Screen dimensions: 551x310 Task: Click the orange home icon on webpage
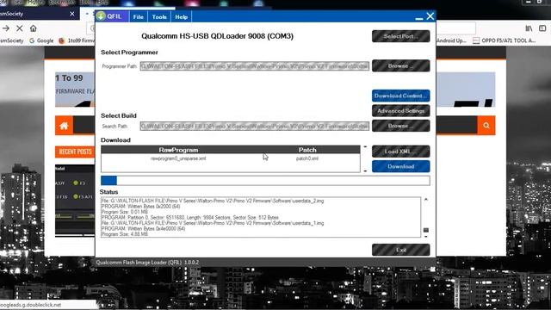tap(64, 126)
